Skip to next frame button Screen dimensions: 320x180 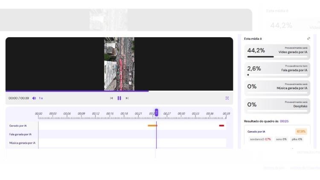coord(127,98)
